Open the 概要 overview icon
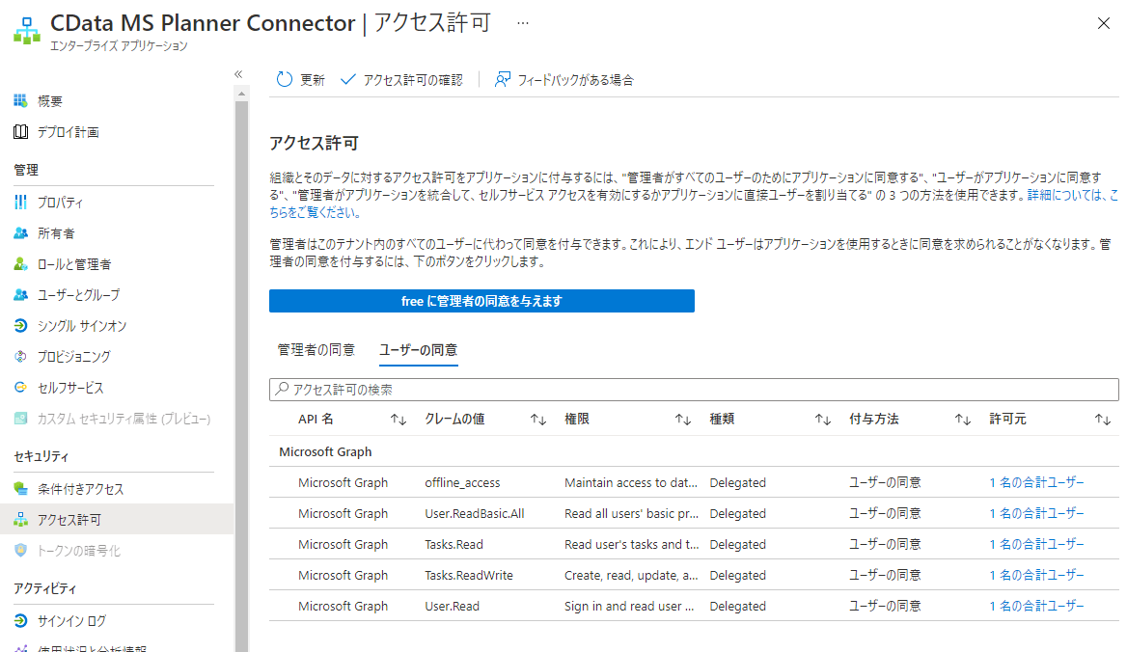 [x=21, y=100]
